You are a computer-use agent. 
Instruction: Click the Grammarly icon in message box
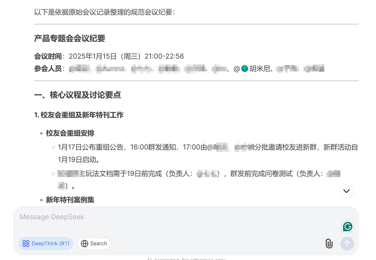[x=348, y=227]
